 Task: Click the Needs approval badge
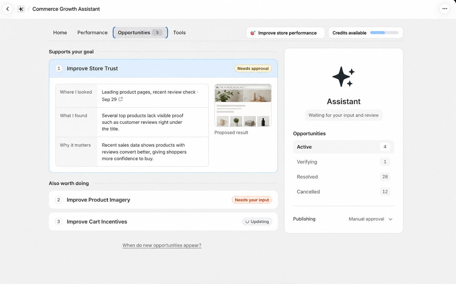tap(253, 69)
